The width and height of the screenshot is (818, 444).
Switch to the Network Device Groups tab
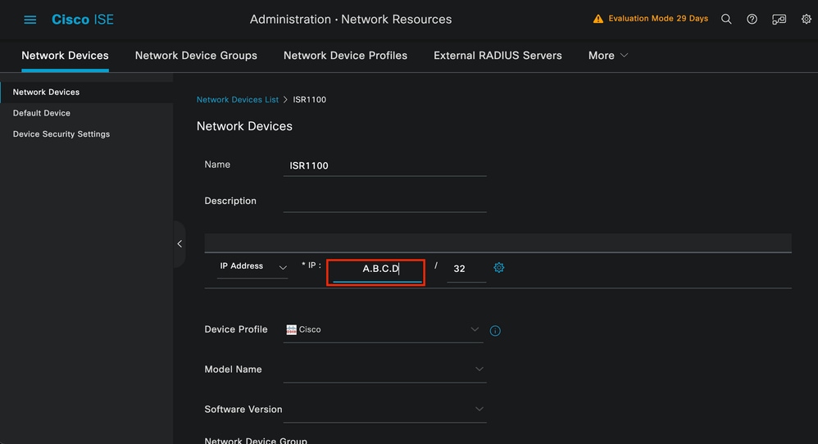point(196,55)
